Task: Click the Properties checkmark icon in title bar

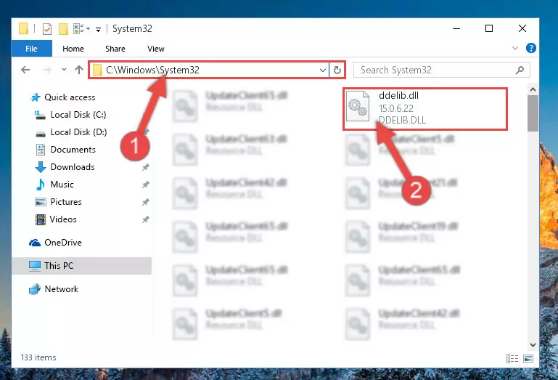Action: coord(47,28)
